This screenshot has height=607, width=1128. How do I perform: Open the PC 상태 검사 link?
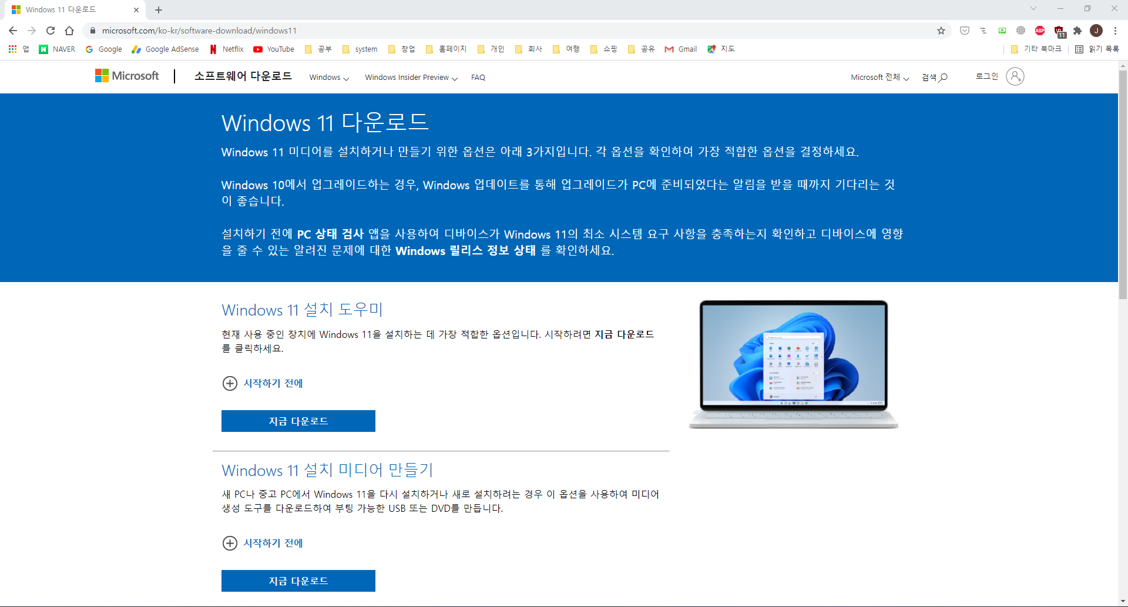coord(330,234)
